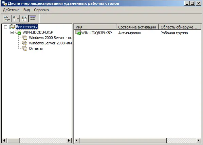Switch to small icons view toolbar button

[x=16, y=18]
